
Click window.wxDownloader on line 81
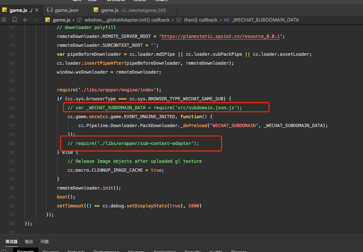point(82,72)
